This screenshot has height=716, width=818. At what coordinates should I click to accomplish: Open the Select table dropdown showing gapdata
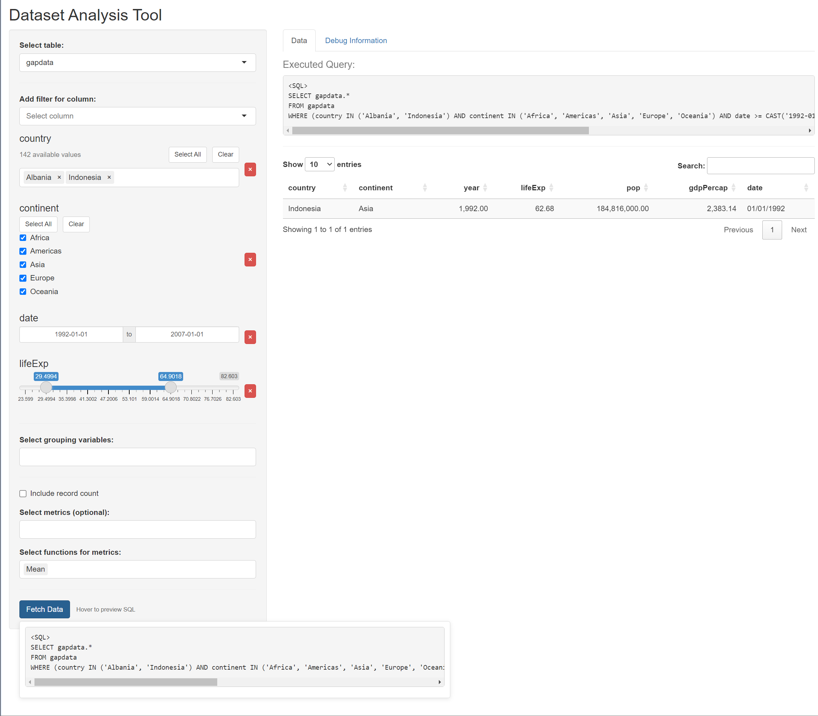(138, 63)
